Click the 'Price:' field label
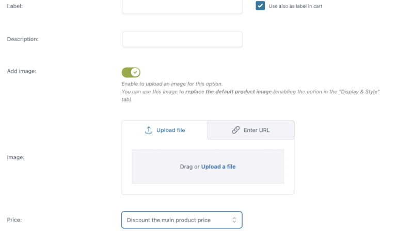Screen dimensions: 397x233 (14, 220)
